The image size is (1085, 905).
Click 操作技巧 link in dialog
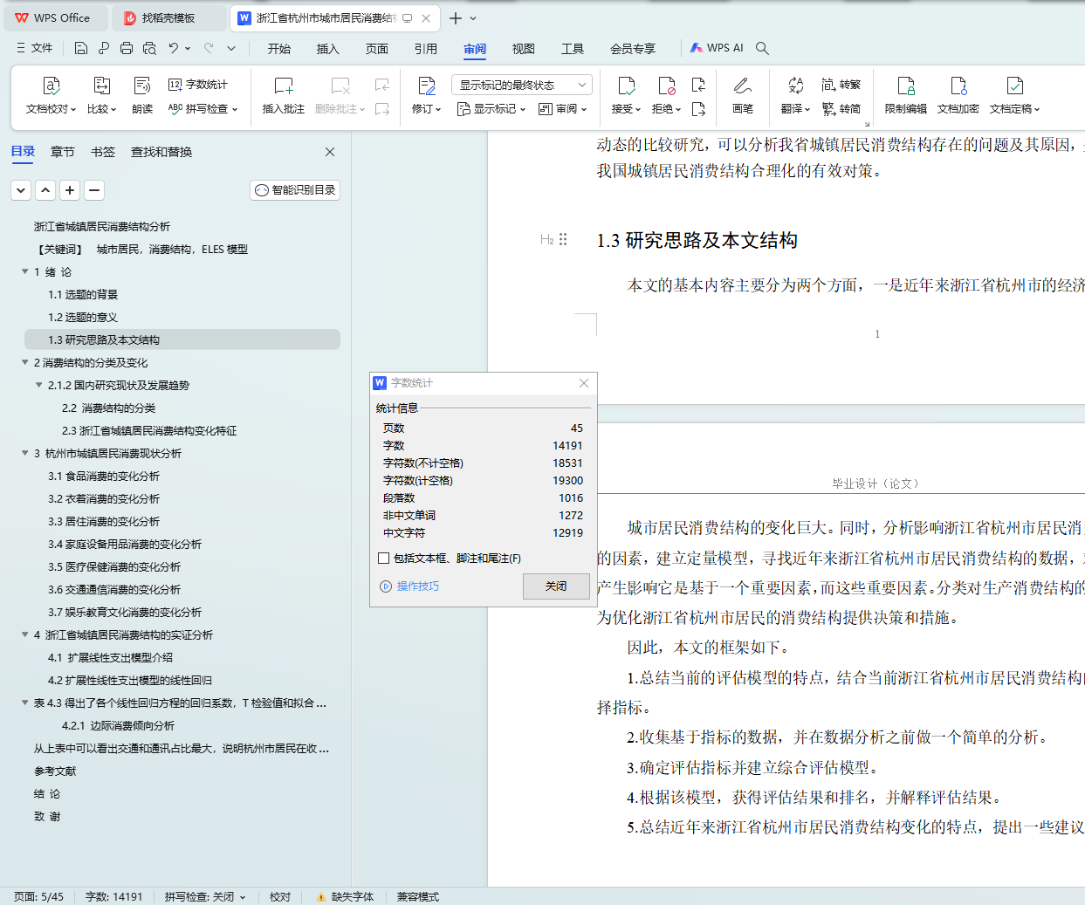pyautogui.click(x=409, y=586)
